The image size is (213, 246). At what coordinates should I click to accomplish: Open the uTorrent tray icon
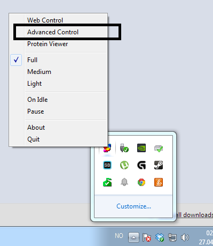point(124,165)
